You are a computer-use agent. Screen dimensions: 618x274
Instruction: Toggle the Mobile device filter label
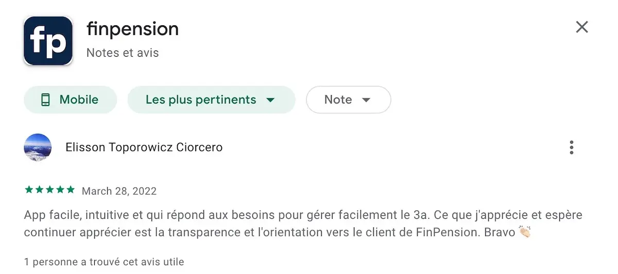[79, 99]
